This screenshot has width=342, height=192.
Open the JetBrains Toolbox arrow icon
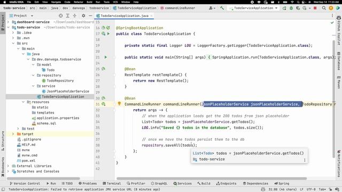click(x=338, y=8)
